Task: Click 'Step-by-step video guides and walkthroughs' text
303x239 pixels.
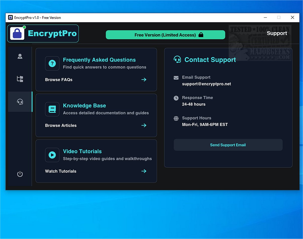Action: [107, 159]
